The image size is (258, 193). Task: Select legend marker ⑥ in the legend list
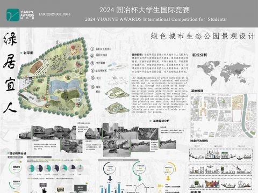(x=92, y=87)
